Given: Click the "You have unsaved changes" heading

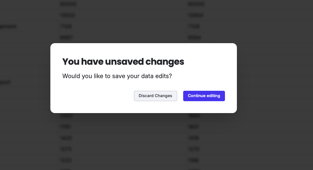Looking at the screenshot, I should click(123, 62).
